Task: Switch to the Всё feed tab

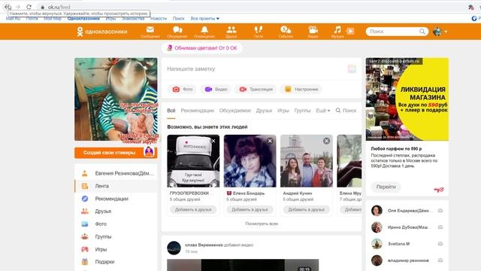Action: coord(171,111)
